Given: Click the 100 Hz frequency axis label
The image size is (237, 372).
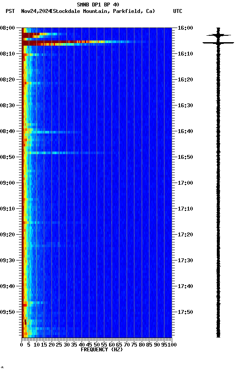Looking at the screenshot, I should [x=173, y=345].
